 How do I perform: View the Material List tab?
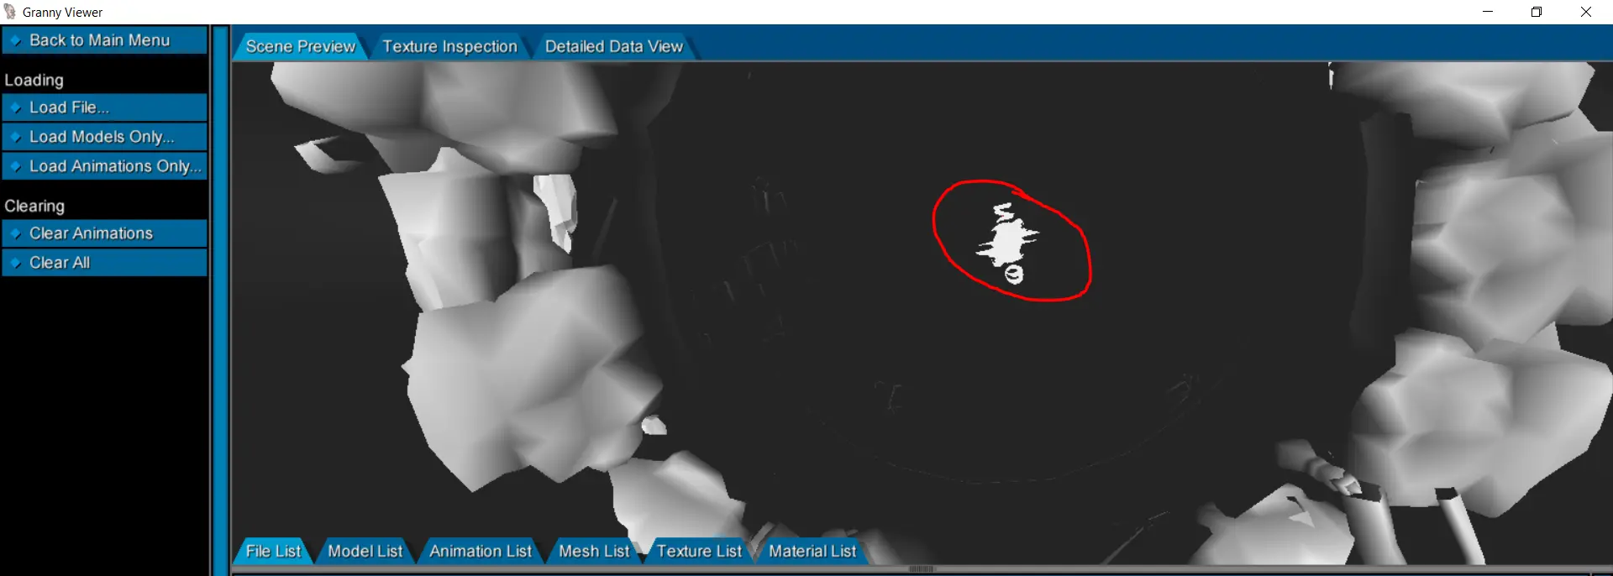[x=812, y=552]
